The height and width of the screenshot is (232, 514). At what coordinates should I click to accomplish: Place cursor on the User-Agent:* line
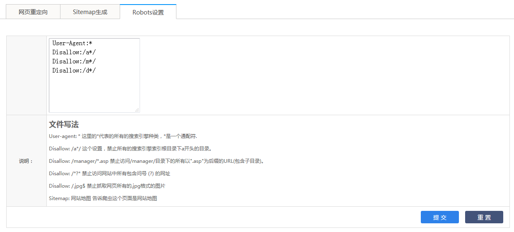[x=72, y=43]
